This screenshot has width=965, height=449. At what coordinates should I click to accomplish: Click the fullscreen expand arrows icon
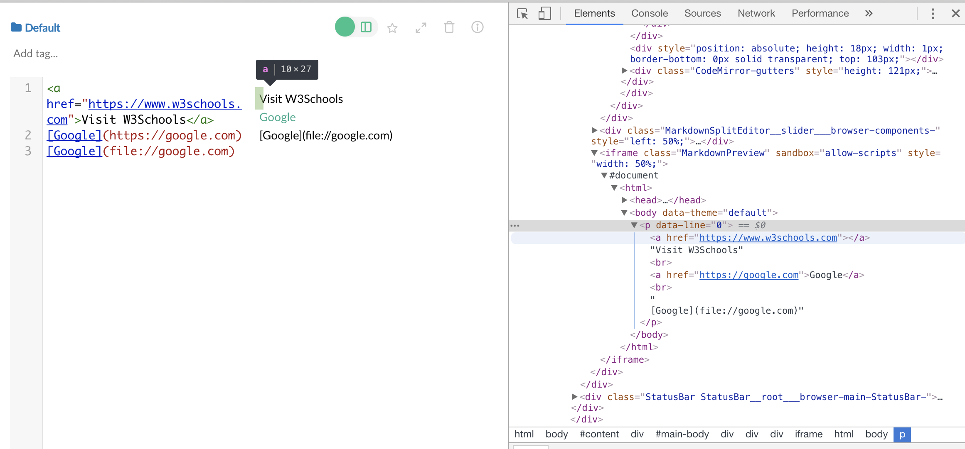(x=421, y=28)
